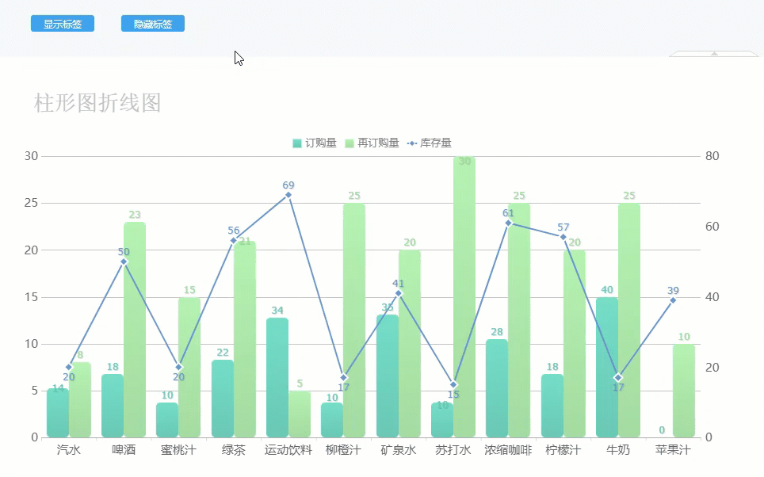Image resolution: width=764 pixels, height=477 pixels.
Task: Click the 绿茶 line marker labeled 56
Action: (234, 240)
